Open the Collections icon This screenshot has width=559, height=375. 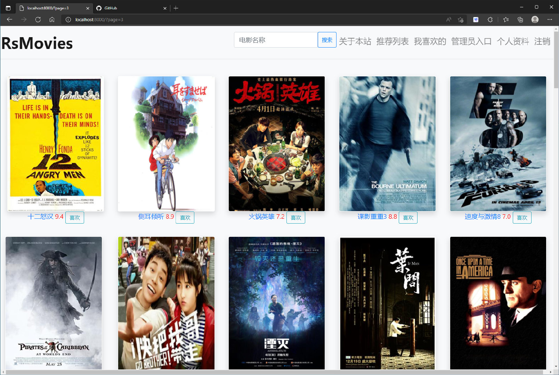520,19
